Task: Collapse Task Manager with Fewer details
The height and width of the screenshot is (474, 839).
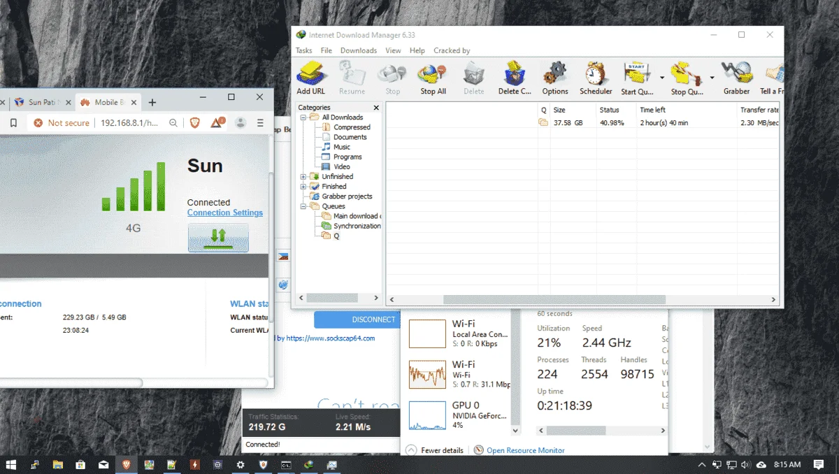Action: pos(435,450)
